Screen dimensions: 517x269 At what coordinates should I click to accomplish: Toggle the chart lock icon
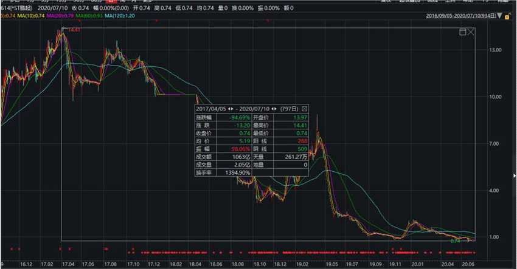click(508, 16)
